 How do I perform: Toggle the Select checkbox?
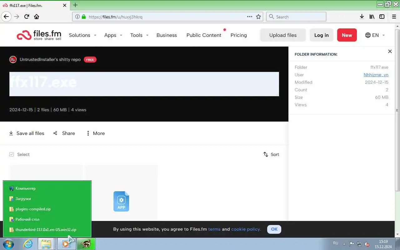[x=12, y=154]
